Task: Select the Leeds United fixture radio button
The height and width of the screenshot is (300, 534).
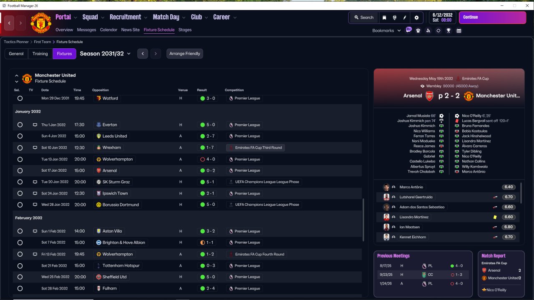Action: [x=20, y=136]
